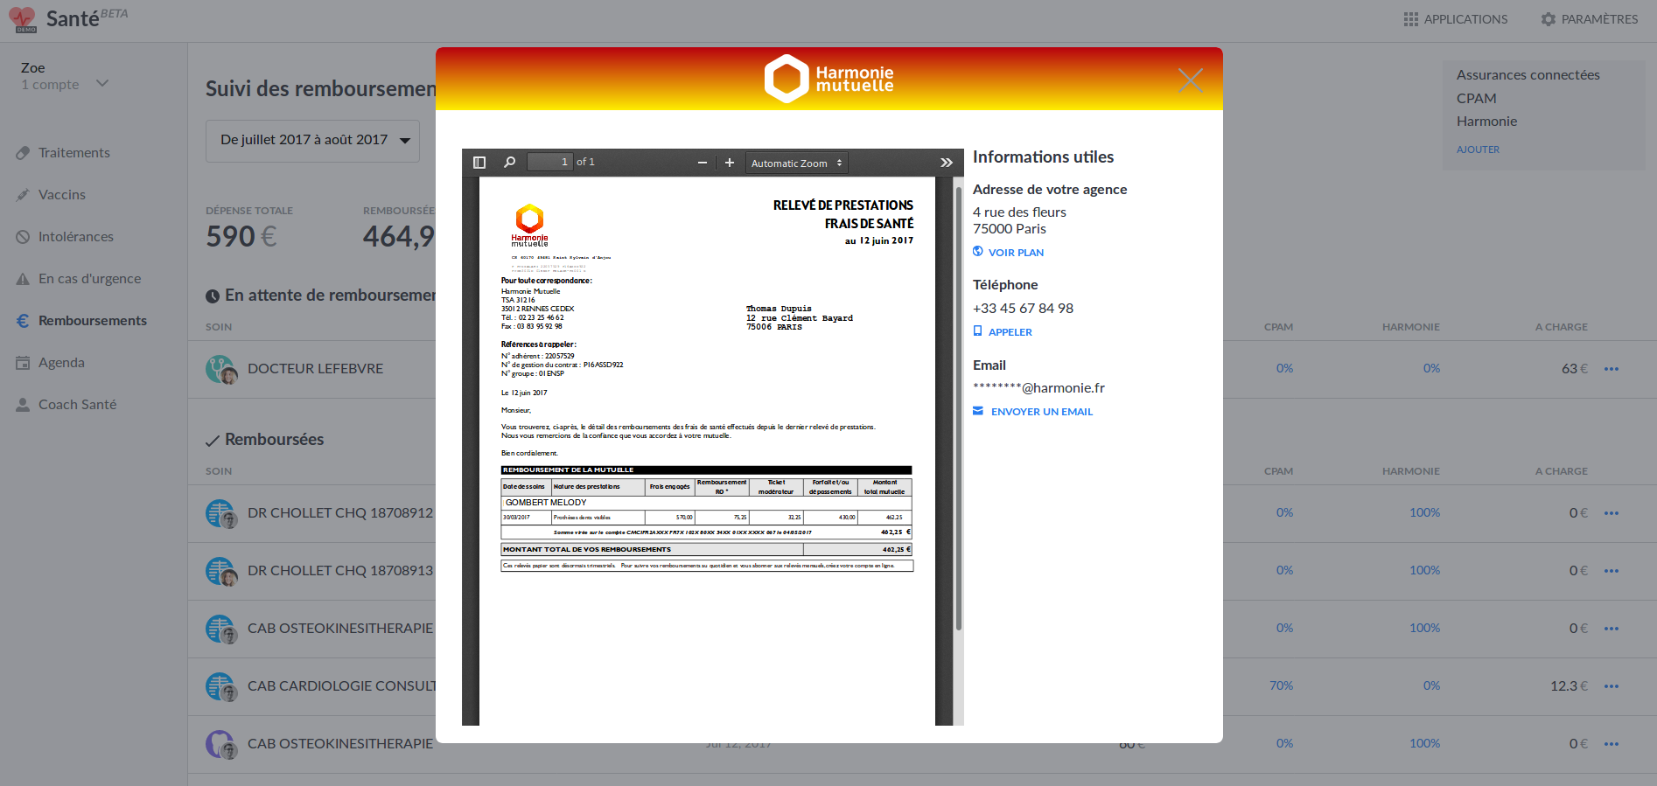Select DOCTEUR LEFEBVRE row text
Viewport: 1657px width, 786px height.
point(315,369)
